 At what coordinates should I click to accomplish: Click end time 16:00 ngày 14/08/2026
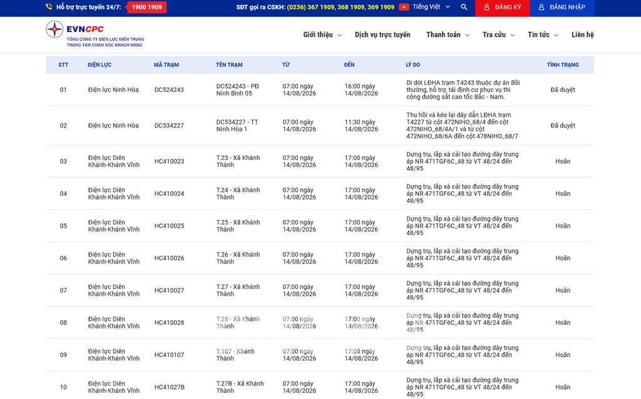click(x=361, y=90)
